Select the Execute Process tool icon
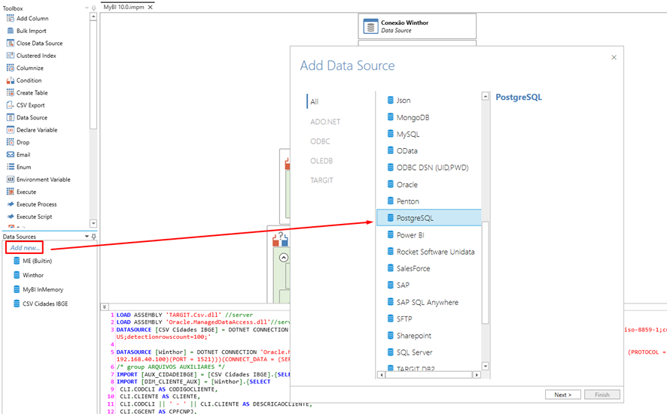Viewport: 667px width, 414px height. 11,204
